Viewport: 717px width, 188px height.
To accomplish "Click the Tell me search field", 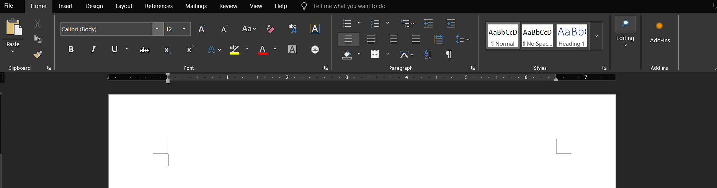I will [x=349, y=6].
